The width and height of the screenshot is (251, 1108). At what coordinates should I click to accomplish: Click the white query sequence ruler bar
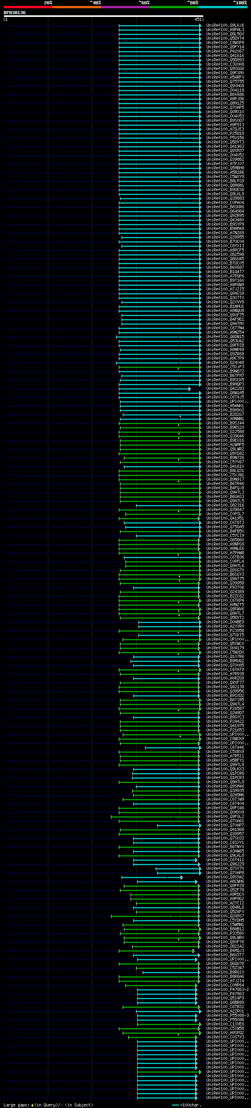(104, 17)
